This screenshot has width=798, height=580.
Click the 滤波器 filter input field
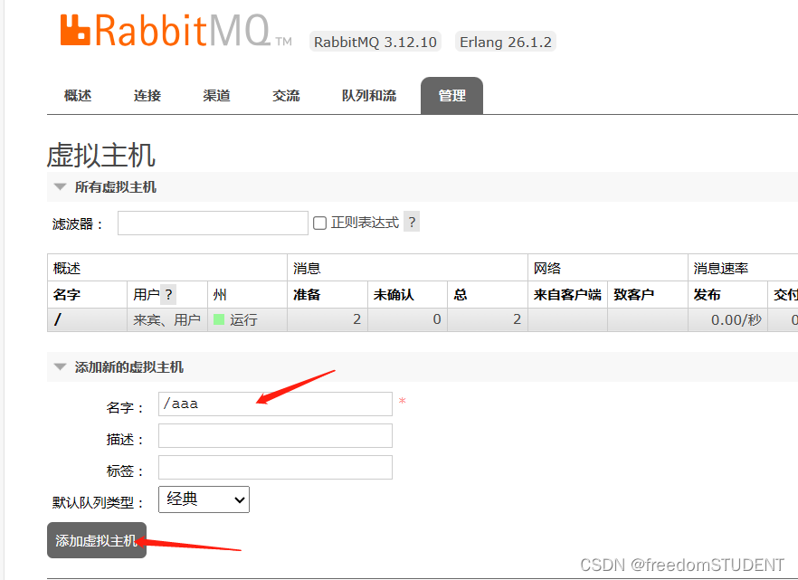coord(212,222)
